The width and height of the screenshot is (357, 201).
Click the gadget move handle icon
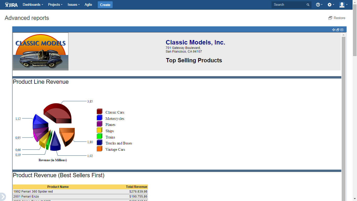pos(334,30)
